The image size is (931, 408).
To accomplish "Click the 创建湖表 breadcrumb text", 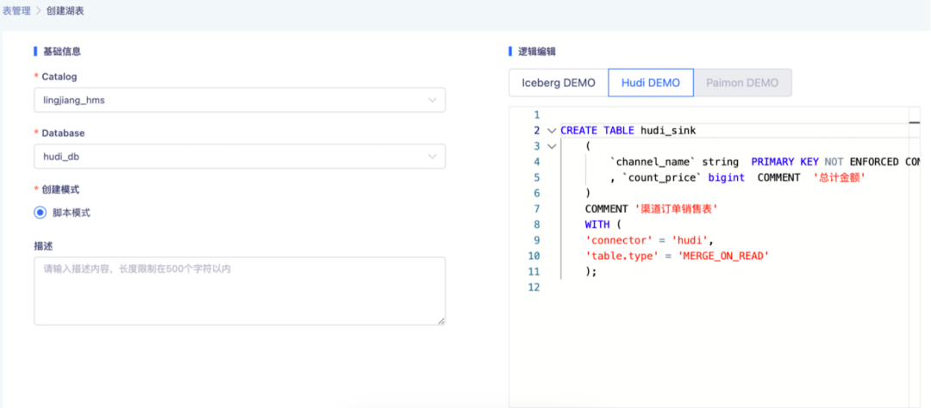I will [x=65, y=10].
